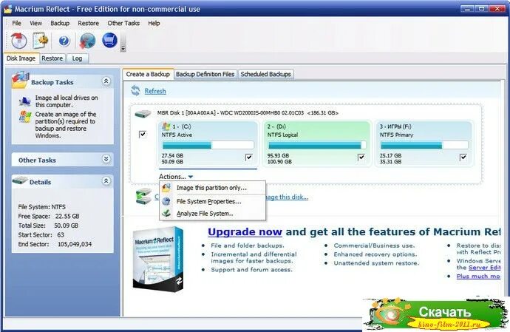
Task: Click End Sector 105,049,034 value
Action: pyautogui.click(x=75, y=244)
